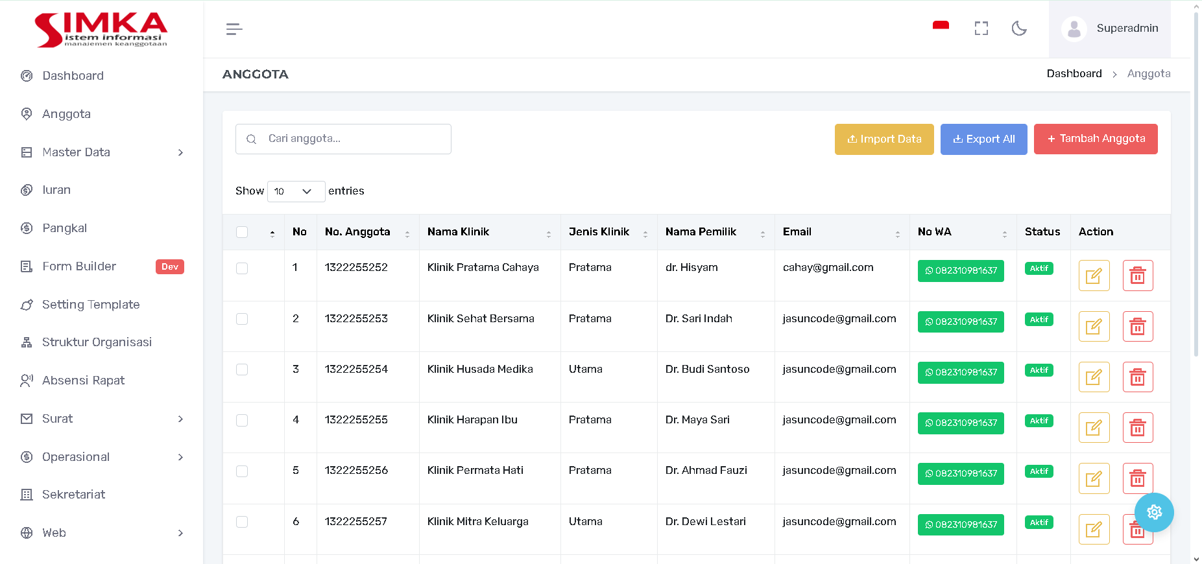This screenshot has width=1202, height=564.
Task: Click the WhatsApp number for Klinik Husada Medika
Action: tap(961, 373)
